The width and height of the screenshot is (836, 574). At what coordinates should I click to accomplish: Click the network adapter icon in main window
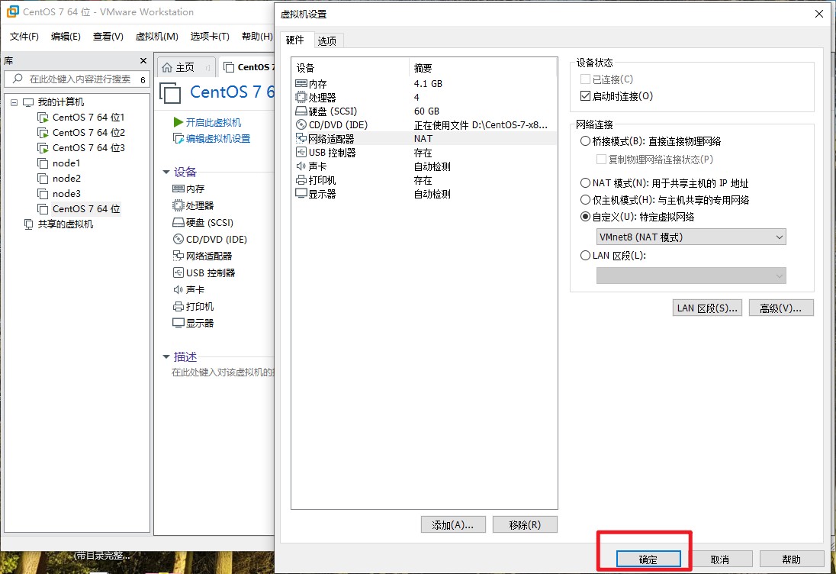click(x=178, y=256)
